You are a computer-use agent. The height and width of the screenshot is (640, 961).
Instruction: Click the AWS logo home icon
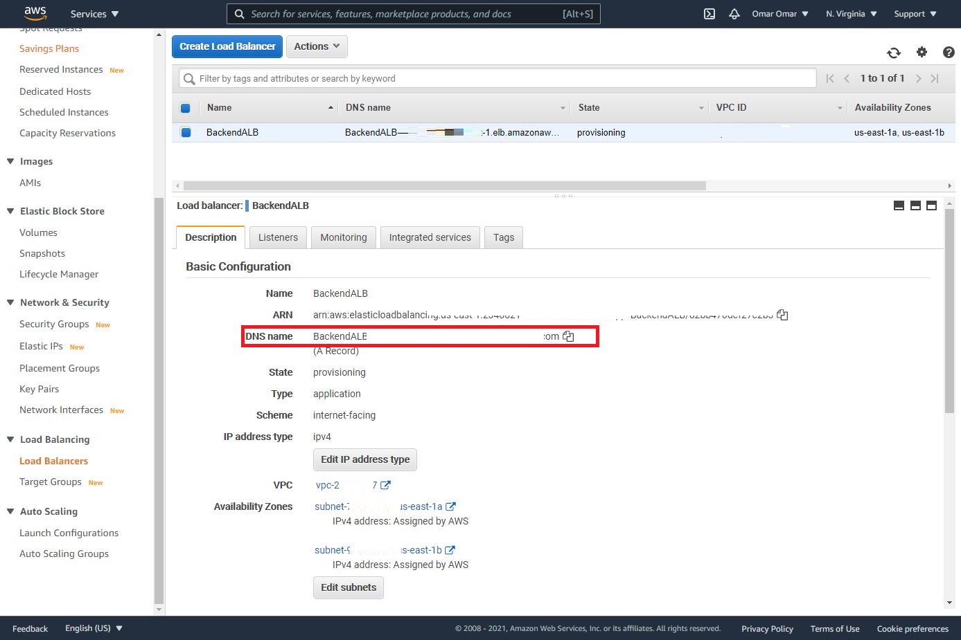(35, 13)
